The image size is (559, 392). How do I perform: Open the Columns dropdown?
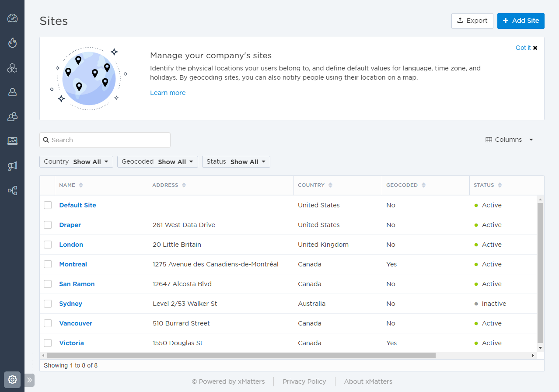[x=510, y=140]
